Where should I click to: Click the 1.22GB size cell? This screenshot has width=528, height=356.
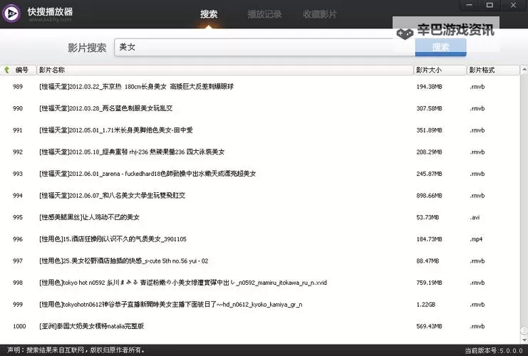tap(425, 305)
